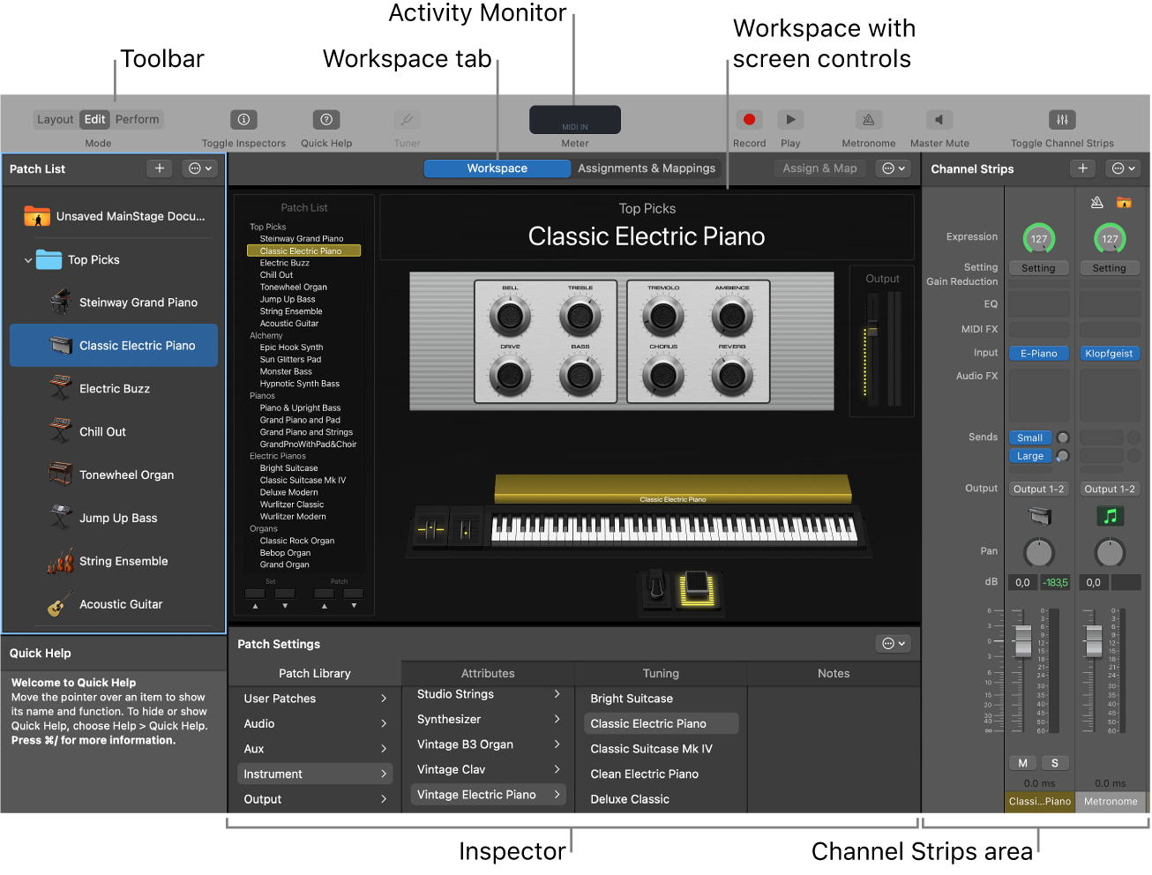Toggle Channel Strips visibility
Image resolution: width=1152 pixels, height=875 pixels.
click(1061, 119)
